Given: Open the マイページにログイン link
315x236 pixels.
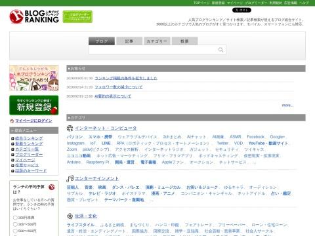Looking at the screenshot, I should (33, 121).
